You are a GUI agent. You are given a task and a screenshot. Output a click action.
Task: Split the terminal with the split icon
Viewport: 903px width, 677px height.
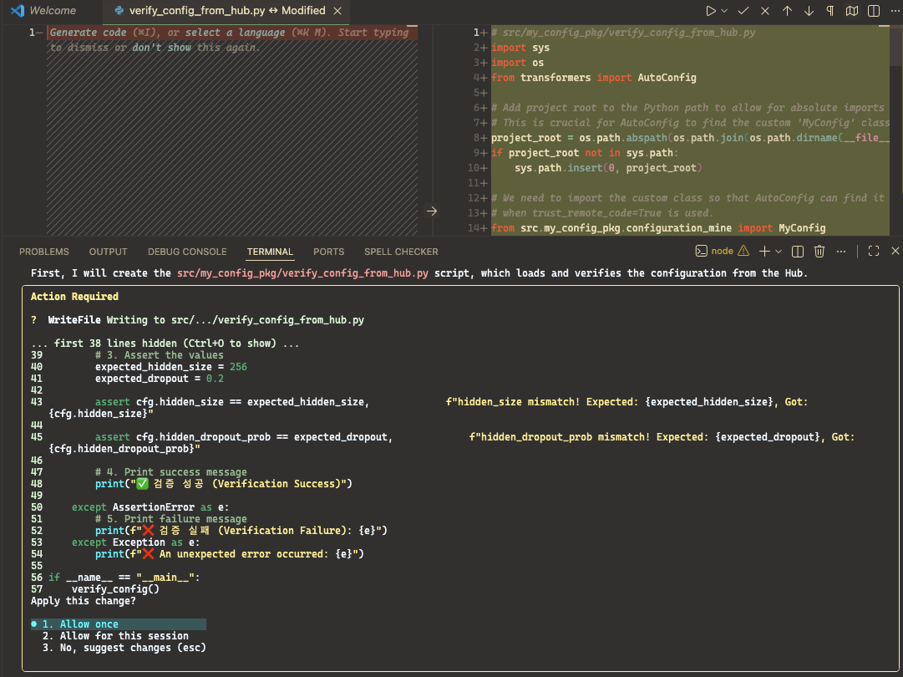(x=798, y=252)
